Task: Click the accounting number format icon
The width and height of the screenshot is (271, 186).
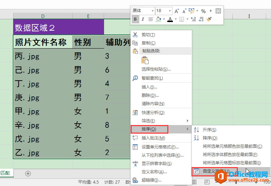Action: [191, 11]
